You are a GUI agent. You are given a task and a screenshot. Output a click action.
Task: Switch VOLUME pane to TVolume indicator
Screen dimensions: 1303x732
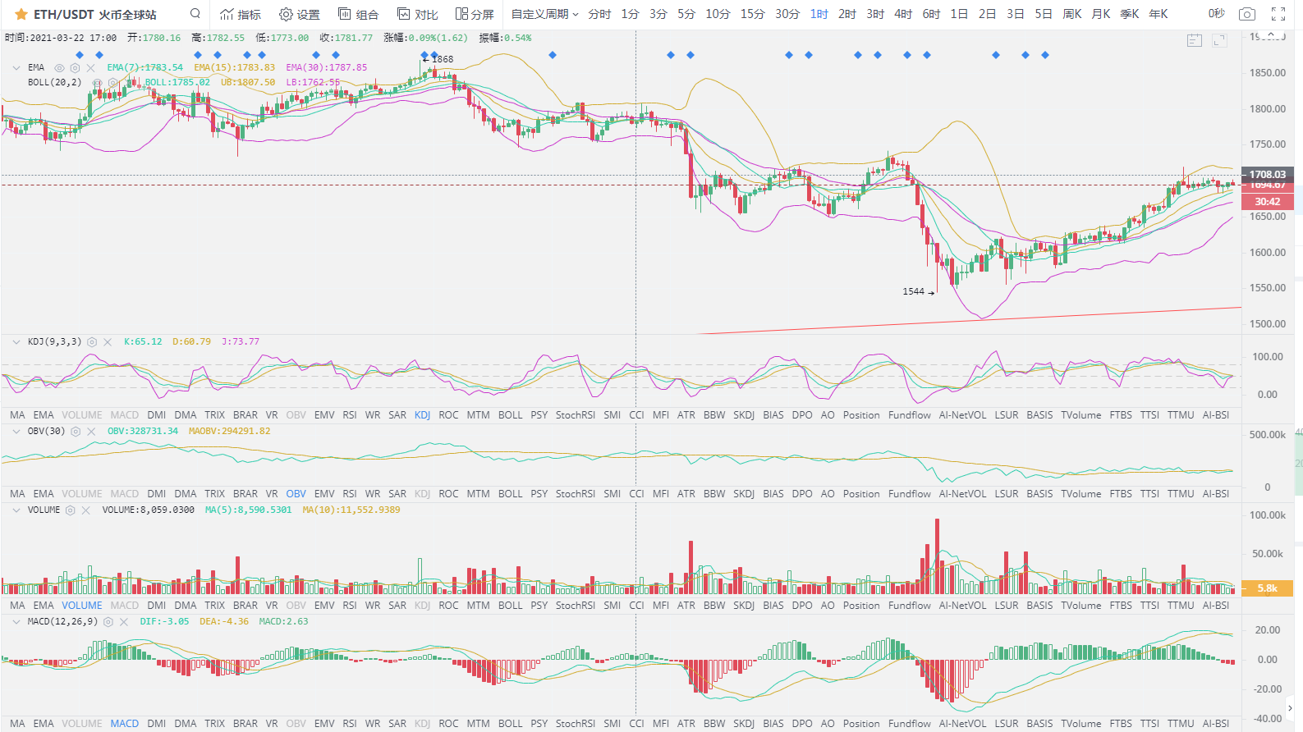click(1081, 606)
